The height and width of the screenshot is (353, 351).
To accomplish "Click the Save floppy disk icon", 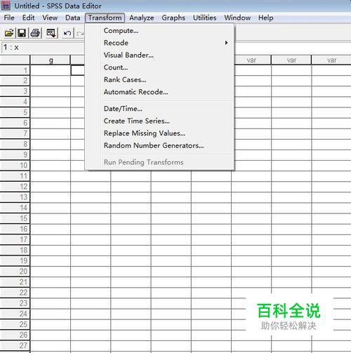I will click(22, 33).
